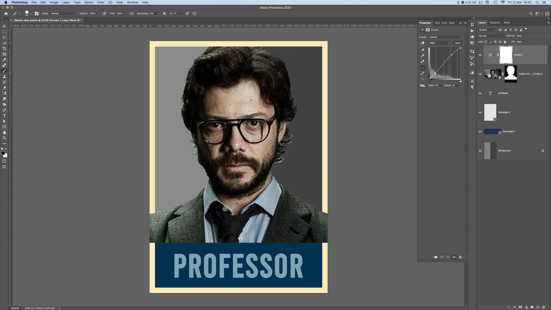The width and height of the screenshot is (551, 310).
Task: Select the Eraser tool
Action: tap(4, 88)
